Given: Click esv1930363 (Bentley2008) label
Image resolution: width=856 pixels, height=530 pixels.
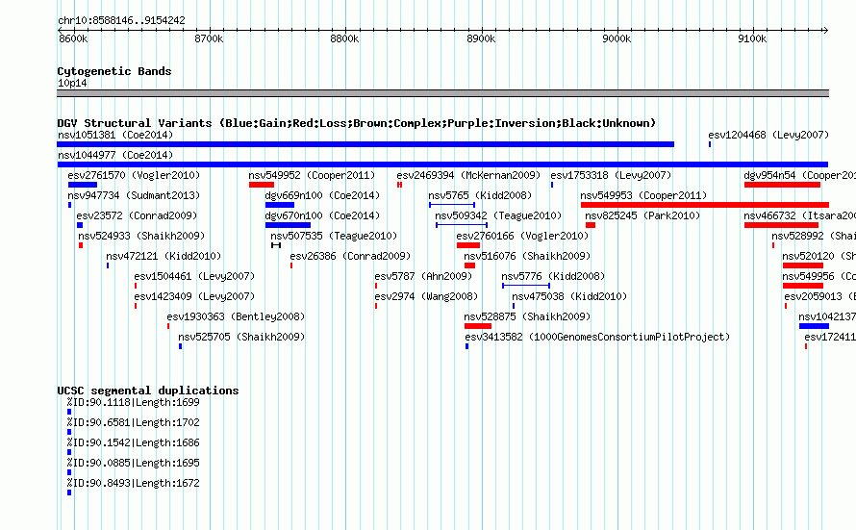Looking at the screenshot, I should [236, 316].
